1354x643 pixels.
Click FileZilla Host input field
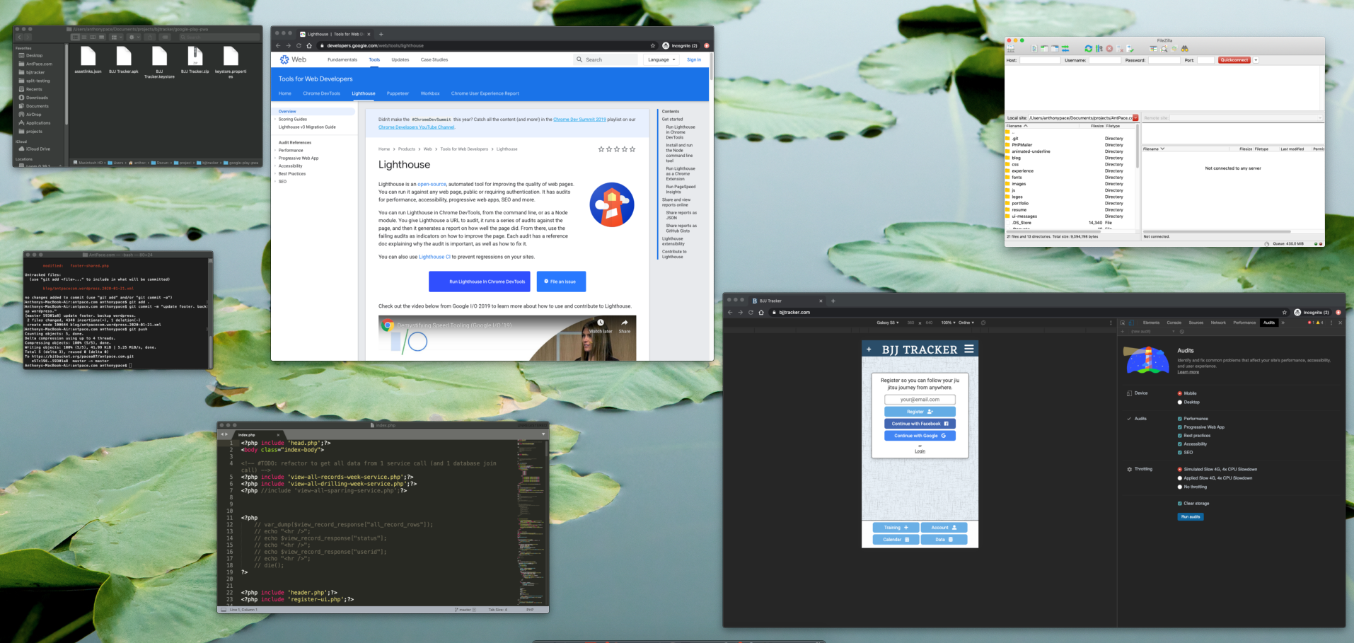pos(1040,60)
